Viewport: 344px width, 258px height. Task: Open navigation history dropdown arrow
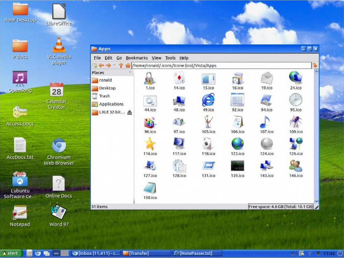(114, 65)
